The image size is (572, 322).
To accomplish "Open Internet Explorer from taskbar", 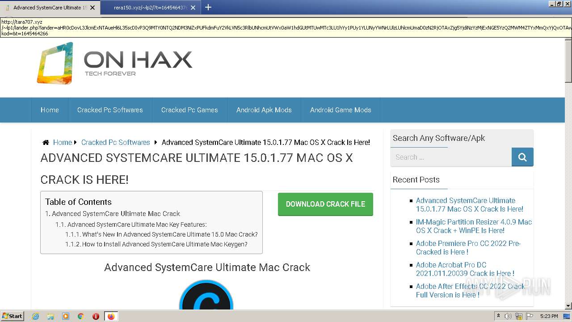I will click(35, 316).
